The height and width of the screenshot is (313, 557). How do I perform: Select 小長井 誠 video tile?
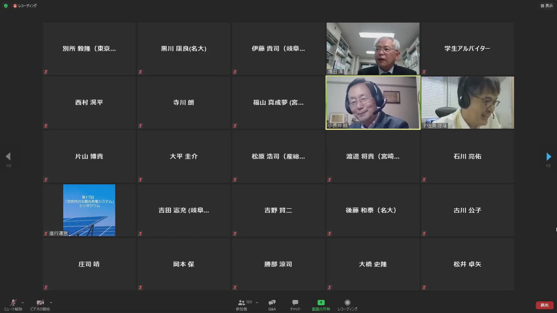click(x=373, y=103)
